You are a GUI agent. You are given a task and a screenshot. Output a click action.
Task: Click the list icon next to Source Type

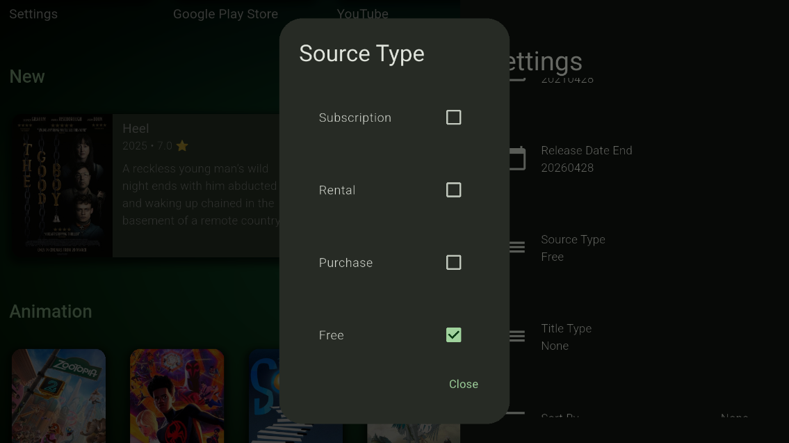[516, 247]
